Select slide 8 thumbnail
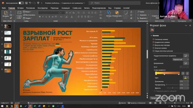This screenshot has width=193, height=108. (x=8, y=70)
